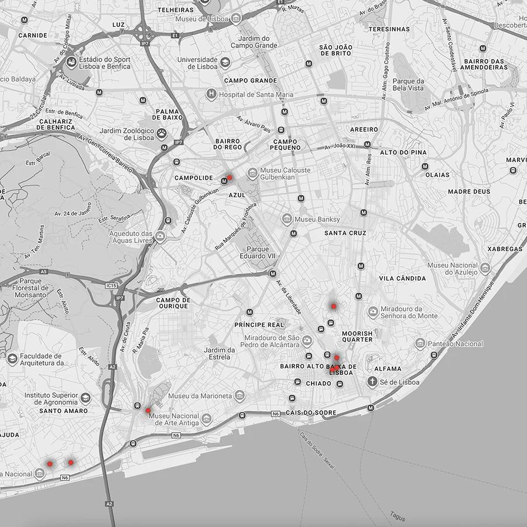
Task: Click the Hospital de Santa Maria icon
Action: pyautogui.click(x=211, y=94)
